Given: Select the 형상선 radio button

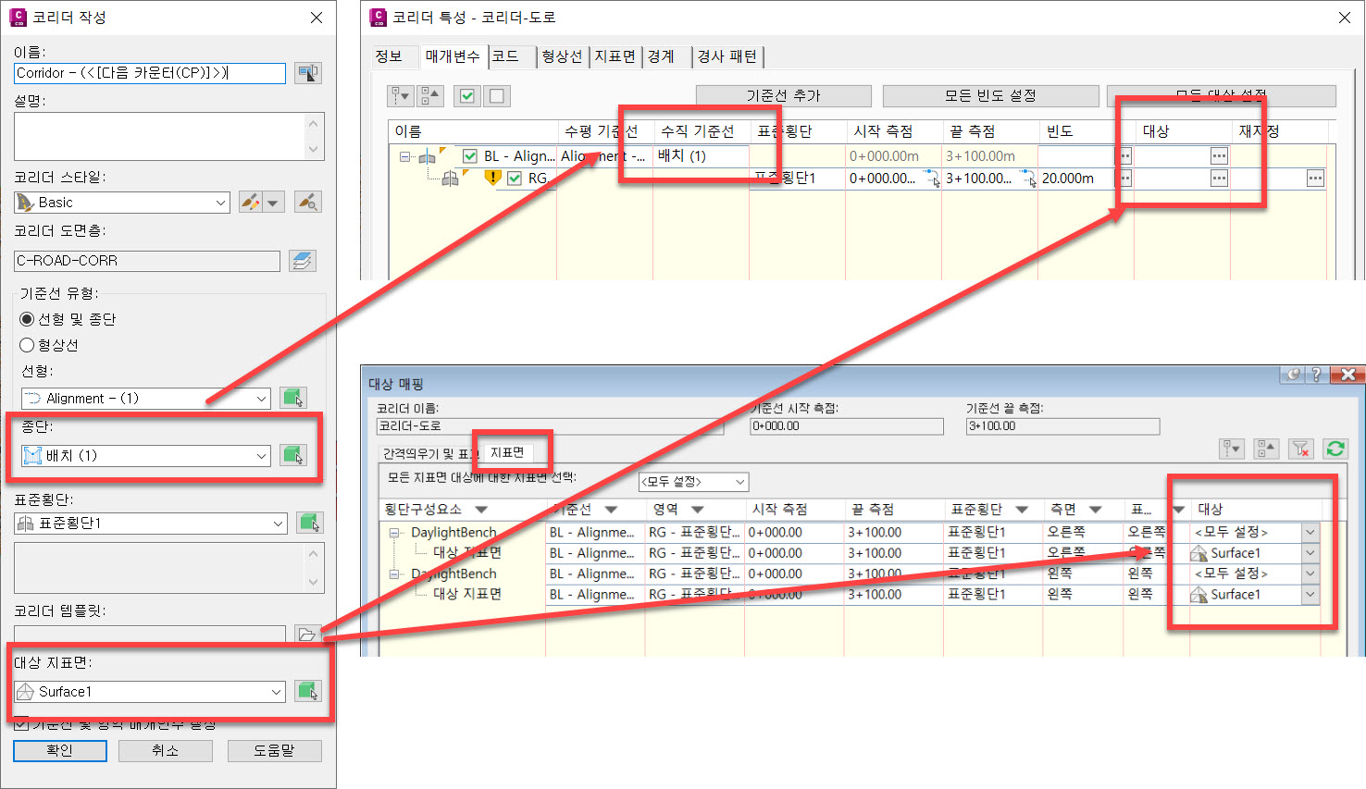Looking at the screenshot, I should click(28, 345).
